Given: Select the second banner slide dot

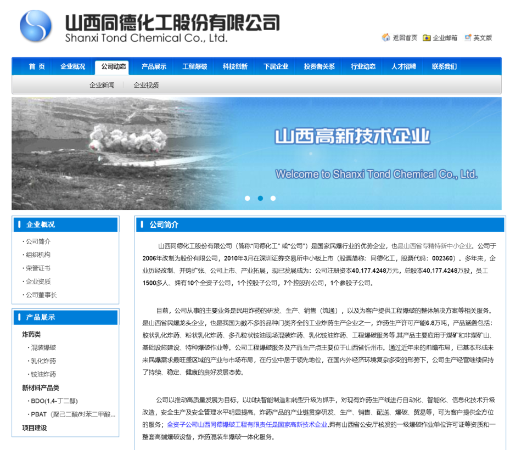Looking at the screenshot, I should click(260, 198).
